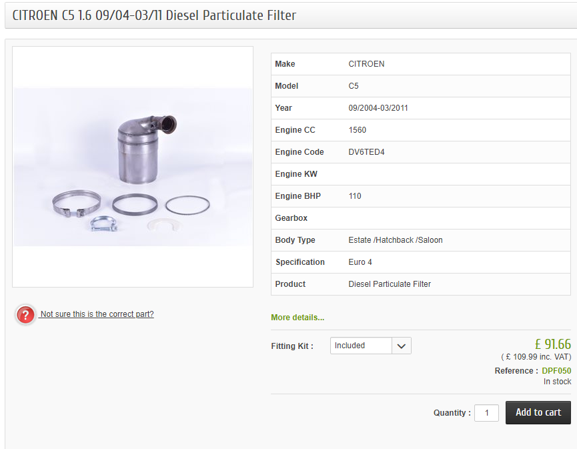The image size is (577, 449).
Task: Click the price including VAT £ 109.99
Action: click(x=536, y=357)
